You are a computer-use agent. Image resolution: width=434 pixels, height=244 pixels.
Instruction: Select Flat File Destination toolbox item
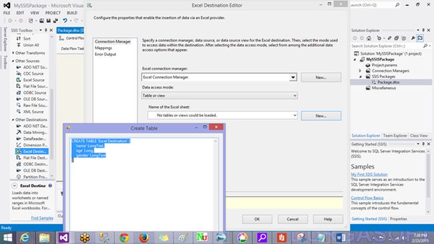click(x=31, y=158)
